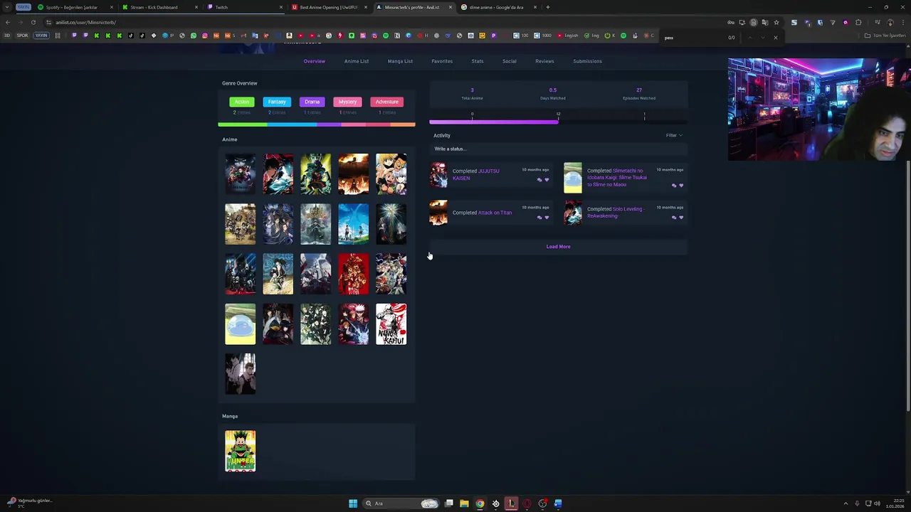
Task: Open the Slimetachi no Idobata Kaigi link
Action: (616, 178)
